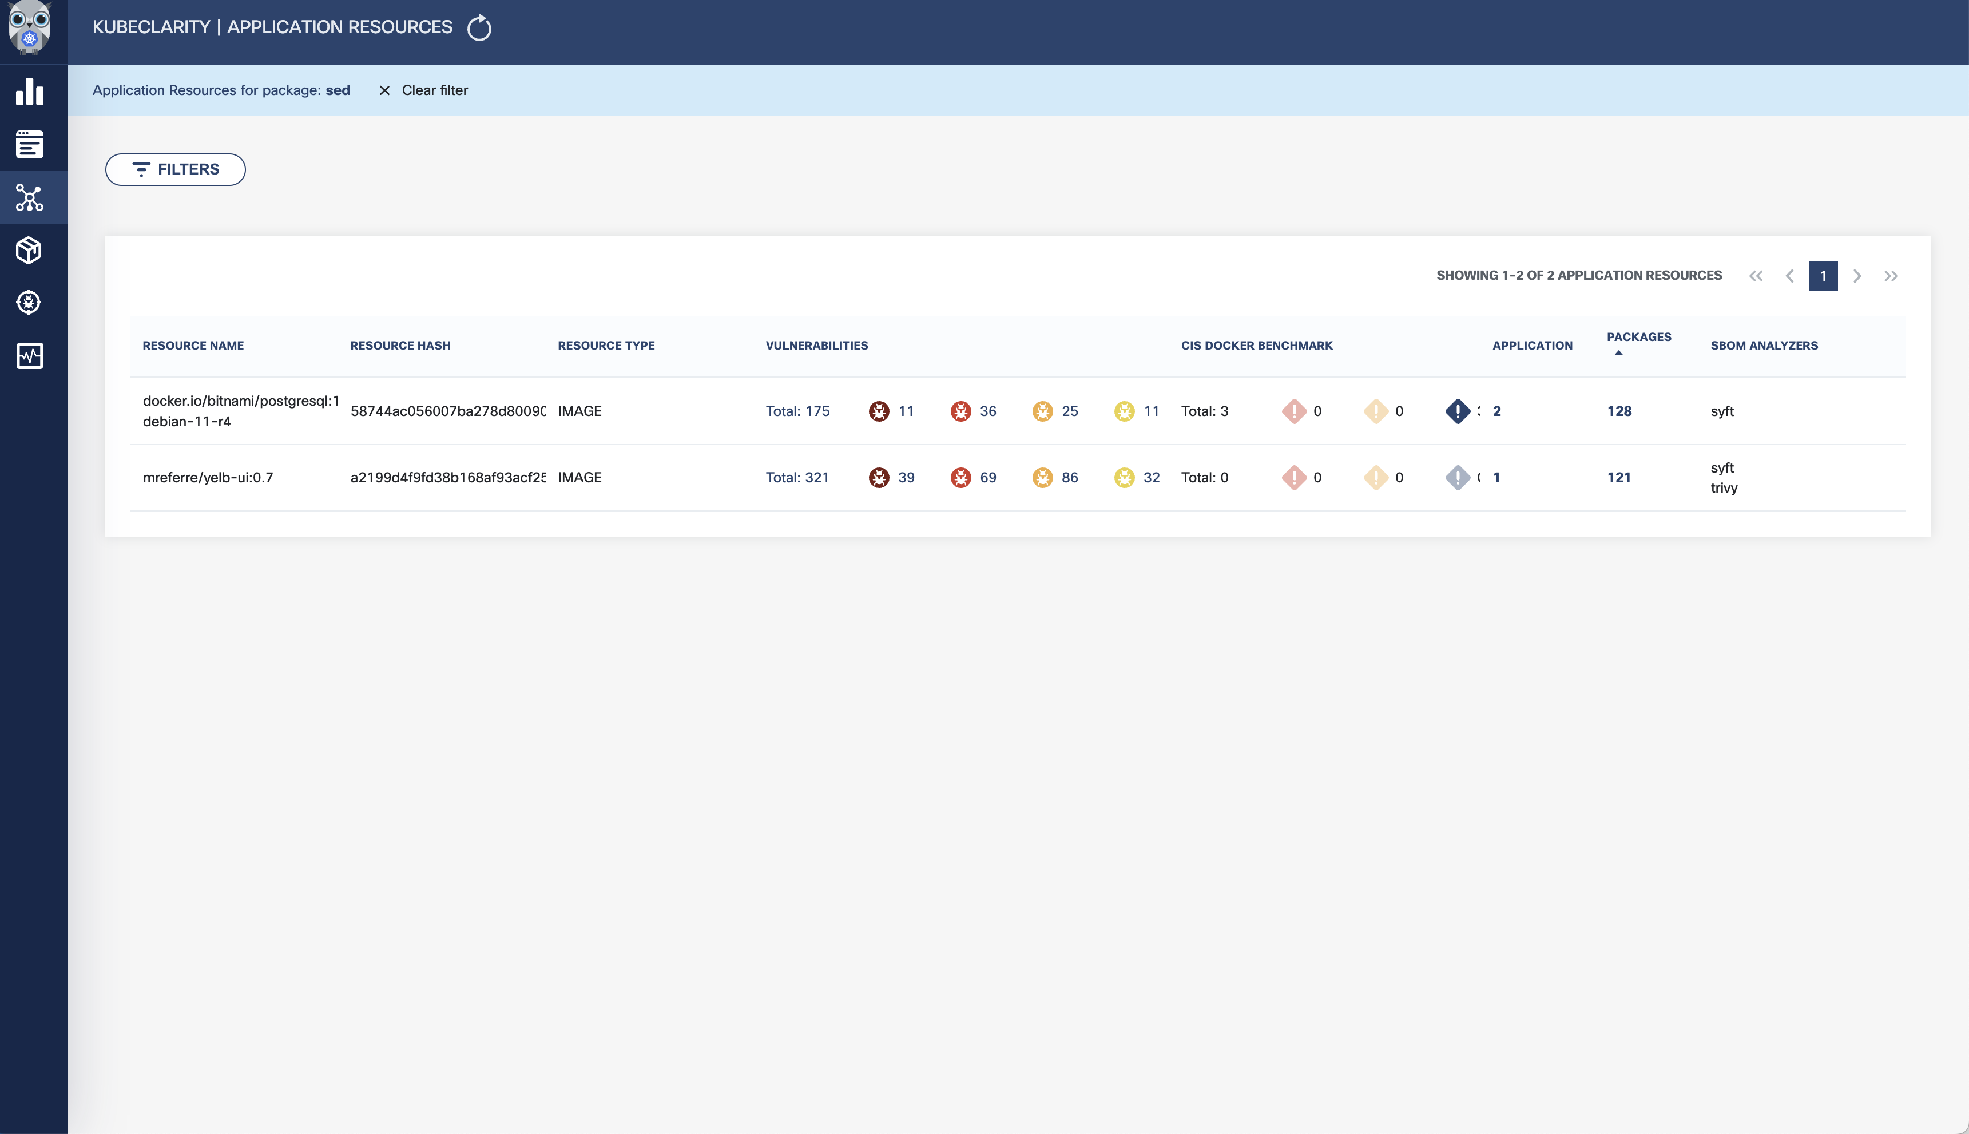
Task: Click the trivy analyzer text
Action: coord(1724,489)
